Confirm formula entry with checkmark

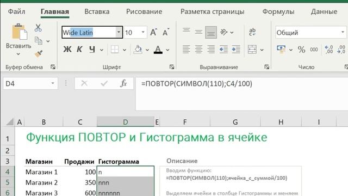[104, 83]
